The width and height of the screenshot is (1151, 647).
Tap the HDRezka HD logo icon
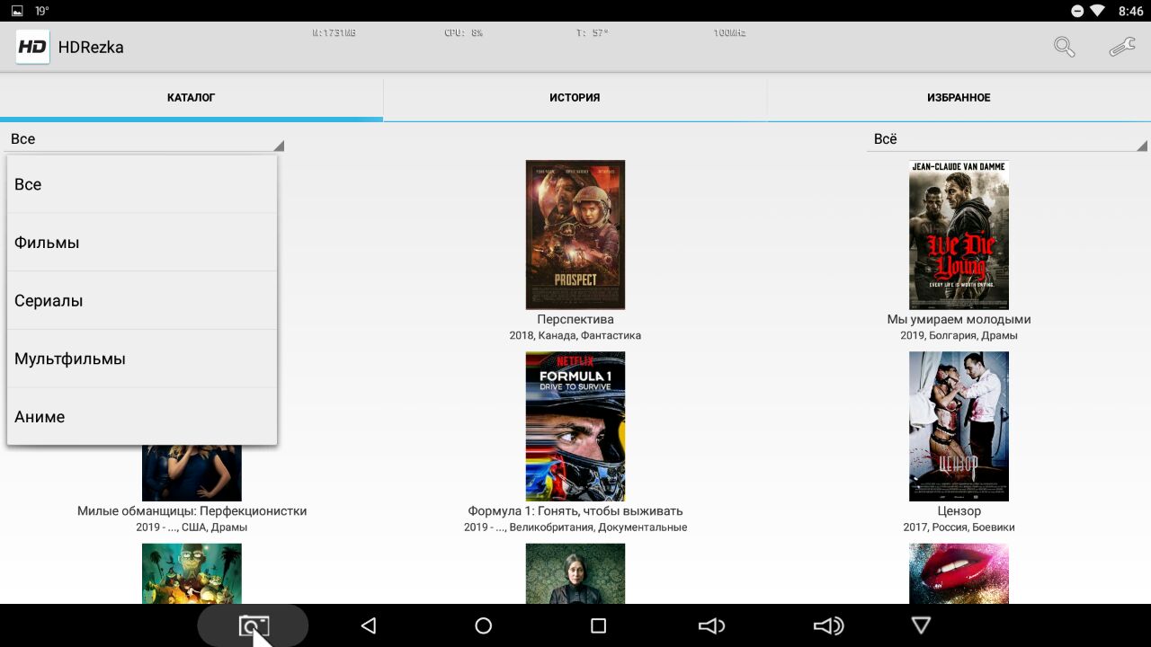coord(32,47)
